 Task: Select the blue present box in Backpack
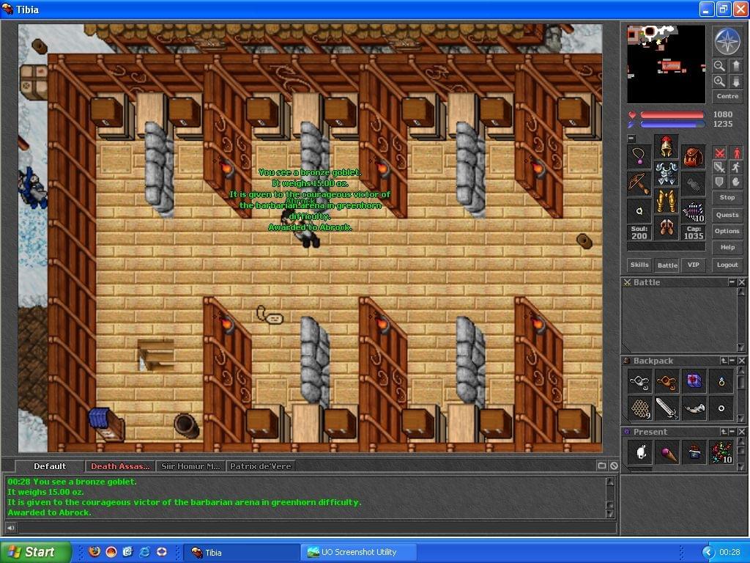(x=694, y=381)
